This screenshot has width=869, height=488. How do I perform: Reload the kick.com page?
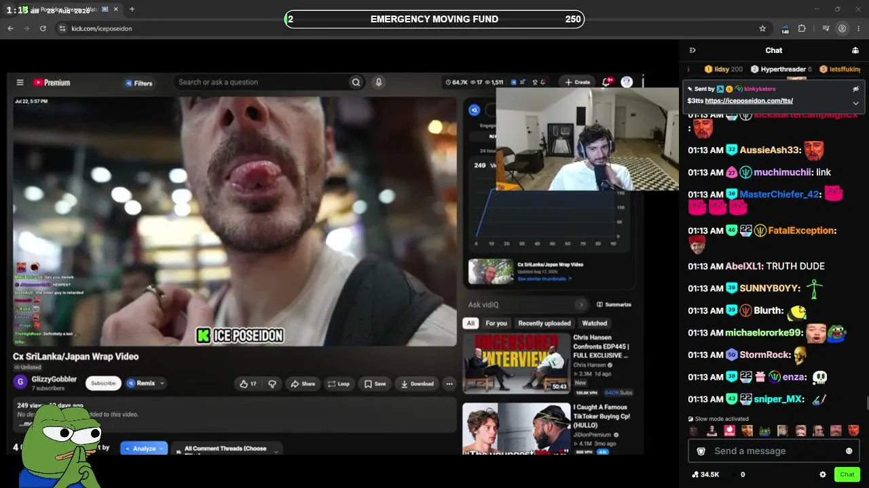pos(43,28)
